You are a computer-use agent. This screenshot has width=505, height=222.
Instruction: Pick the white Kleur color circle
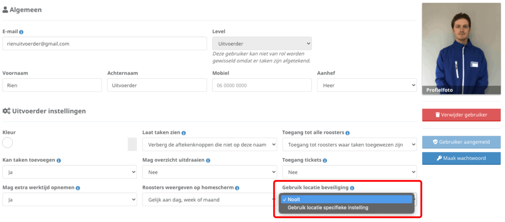[7, 143]
